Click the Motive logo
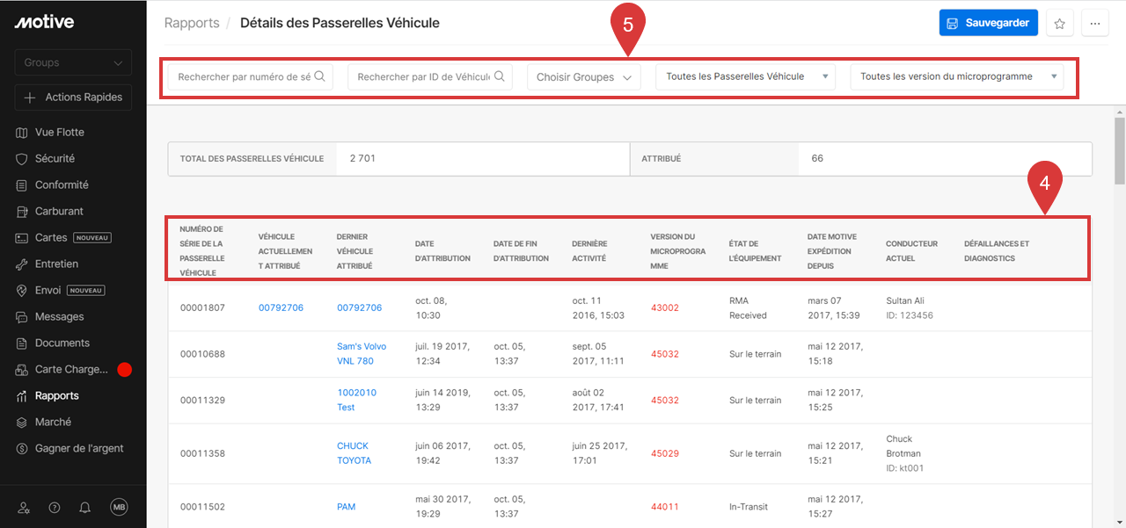The height and width of the screenshot is (528, 1126). coord(44,22)
